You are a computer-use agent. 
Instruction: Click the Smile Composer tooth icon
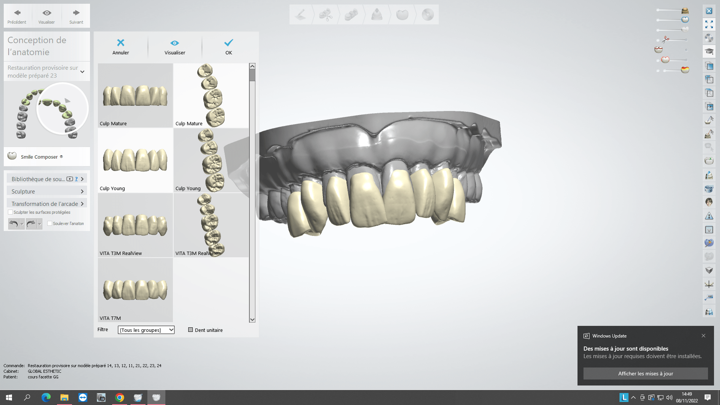pyautogui.click(x=12, y=156)
